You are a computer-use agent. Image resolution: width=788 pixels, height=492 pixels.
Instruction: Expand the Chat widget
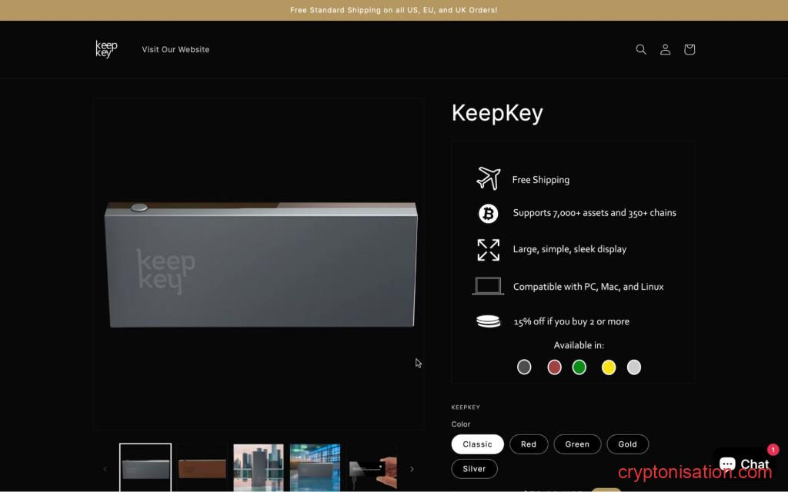745,464
